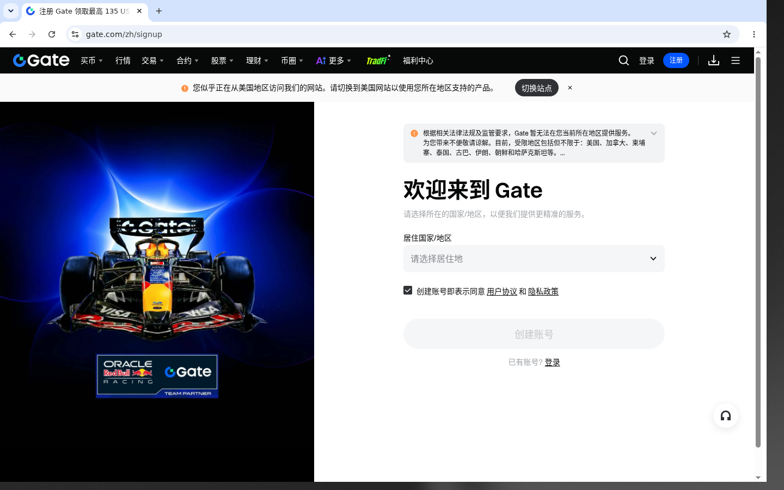
Task: Expand the 理财 menu
Action: coord(257,60)
